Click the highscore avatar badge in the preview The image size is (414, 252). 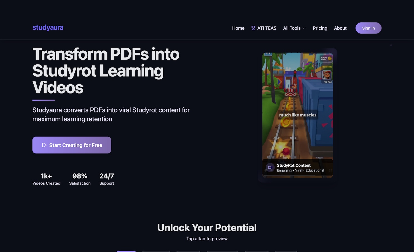[x=327, y=75]
